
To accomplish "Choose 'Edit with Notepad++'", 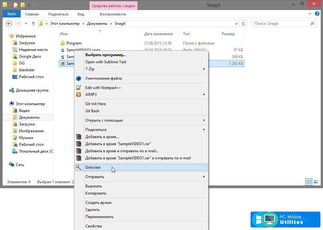I will 141,87.
